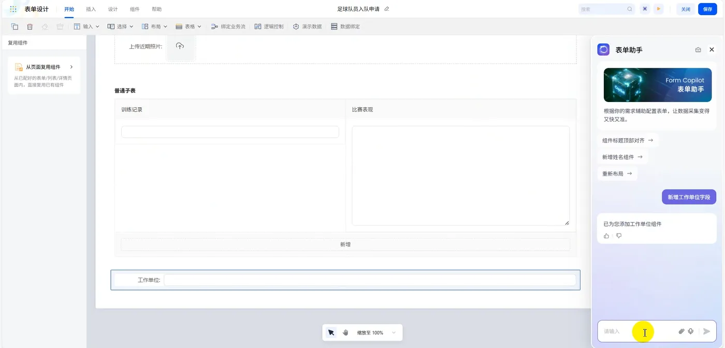Click the fullscreen focus icon near search

pos(645,9)
